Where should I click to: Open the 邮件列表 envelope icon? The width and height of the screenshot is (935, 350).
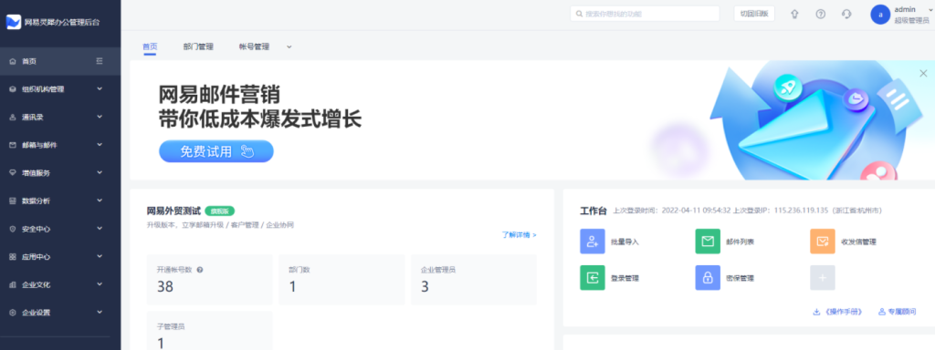(x=708, y=242)
